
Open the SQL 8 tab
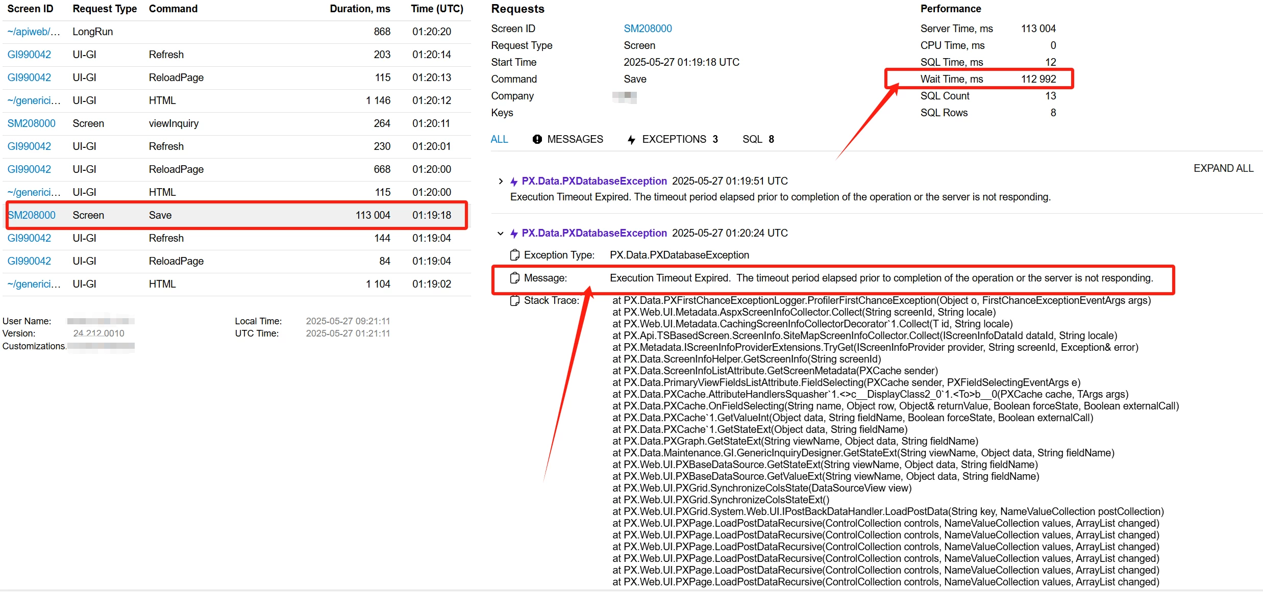coord(758,139)
